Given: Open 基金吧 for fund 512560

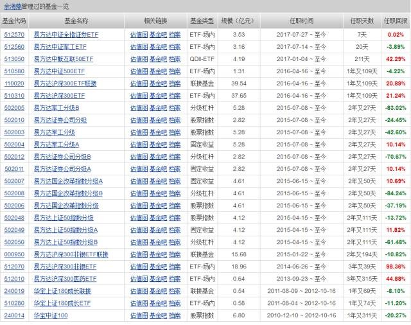Looking at the screenshot, I should pyautogui.click(x=158, y=47).
